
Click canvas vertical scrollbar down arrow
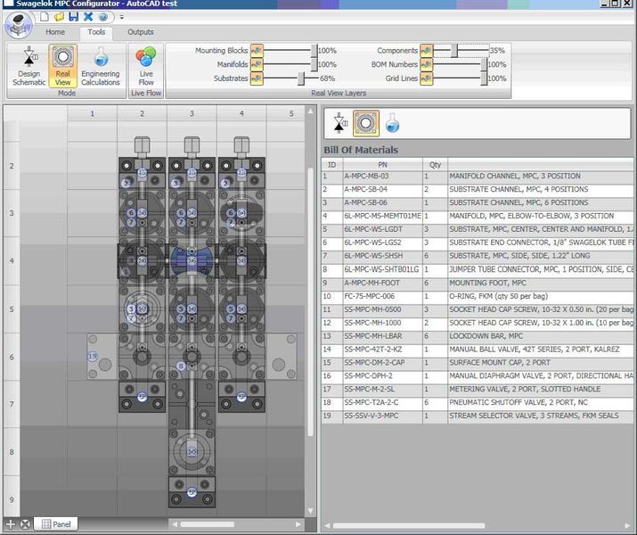(311, 511)
